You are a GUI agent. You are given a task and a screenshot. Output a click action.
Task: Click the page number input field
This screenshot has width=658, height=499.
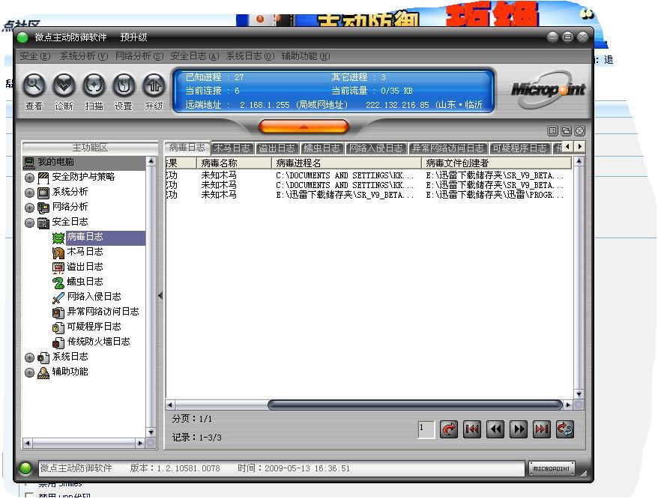[x=426, y=429]
